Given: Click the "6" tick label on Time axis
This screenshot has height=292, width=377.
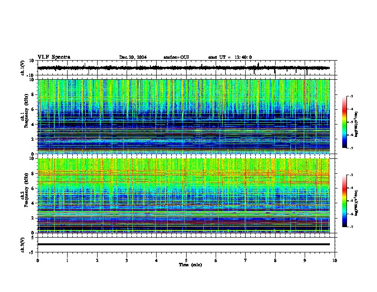Looking at the screenshot, I should click(x=216, y=261).
